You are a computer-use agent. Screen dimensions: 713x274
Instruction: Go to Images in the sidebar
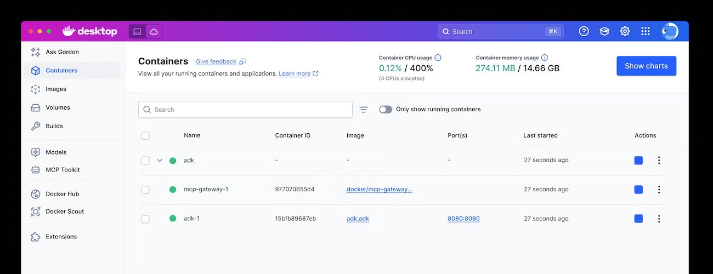pos(55,89)
